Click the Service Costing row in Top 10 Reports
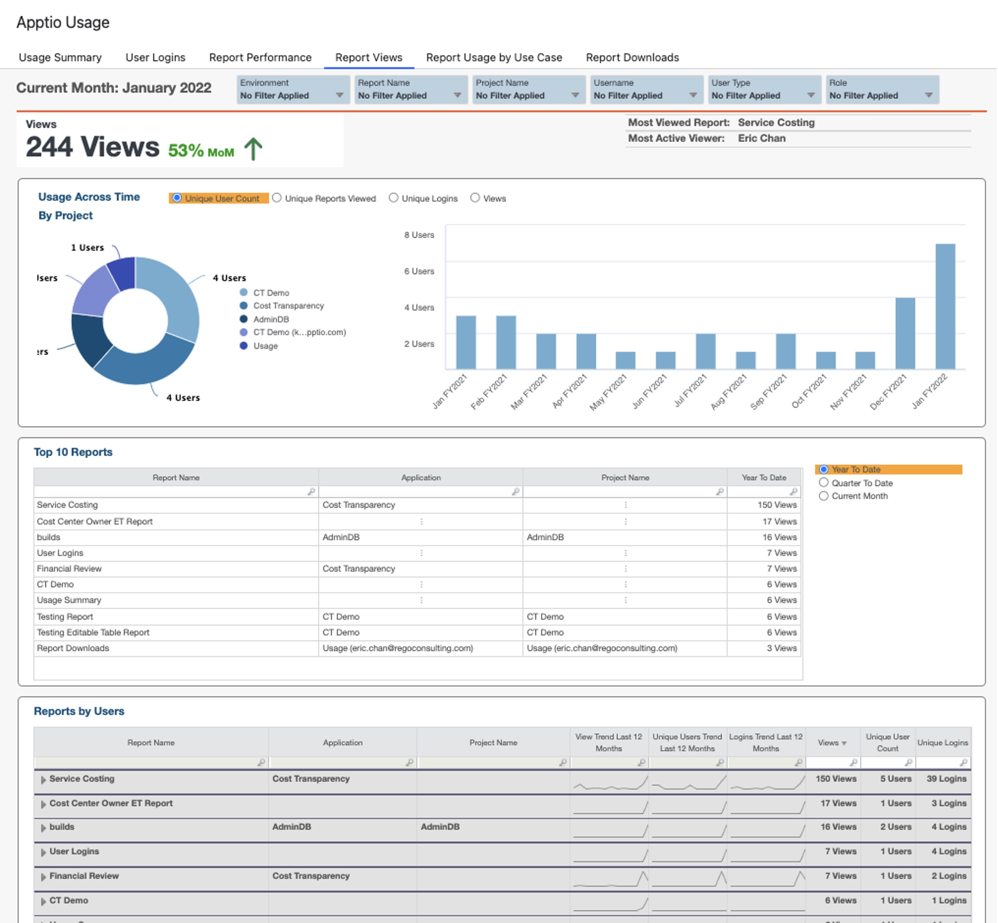This screenshot has width=998, height=923. click(418, 505)
